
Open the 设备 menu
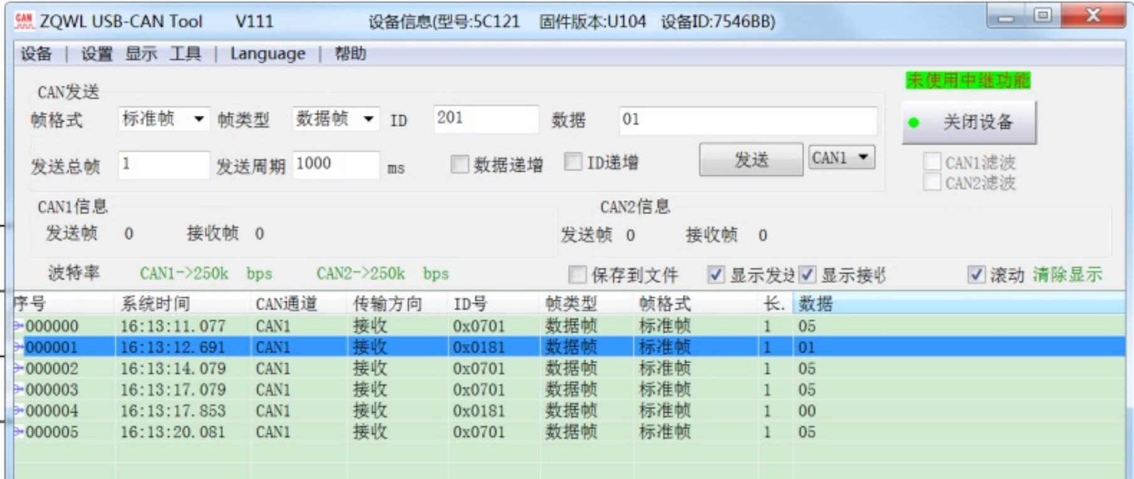[x=36, y=54]
